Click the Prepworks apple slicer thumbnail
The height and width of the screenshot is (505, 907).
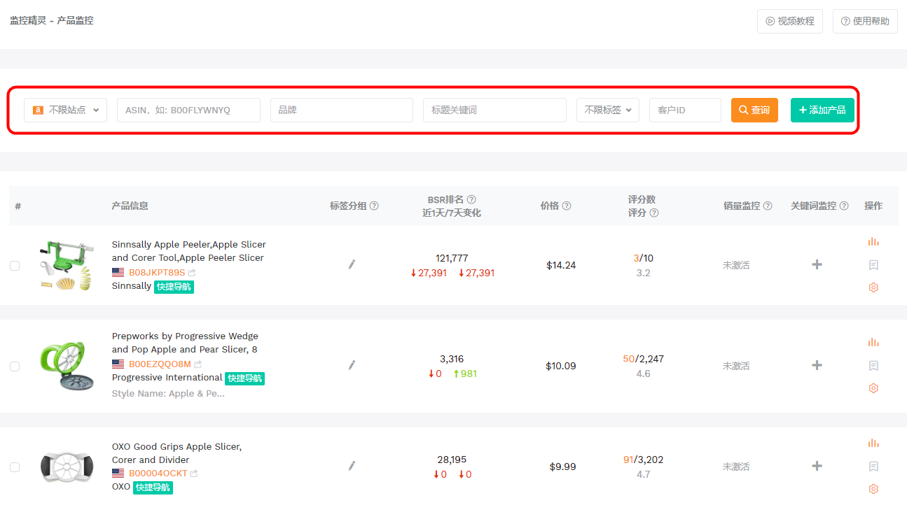(67, 366)
